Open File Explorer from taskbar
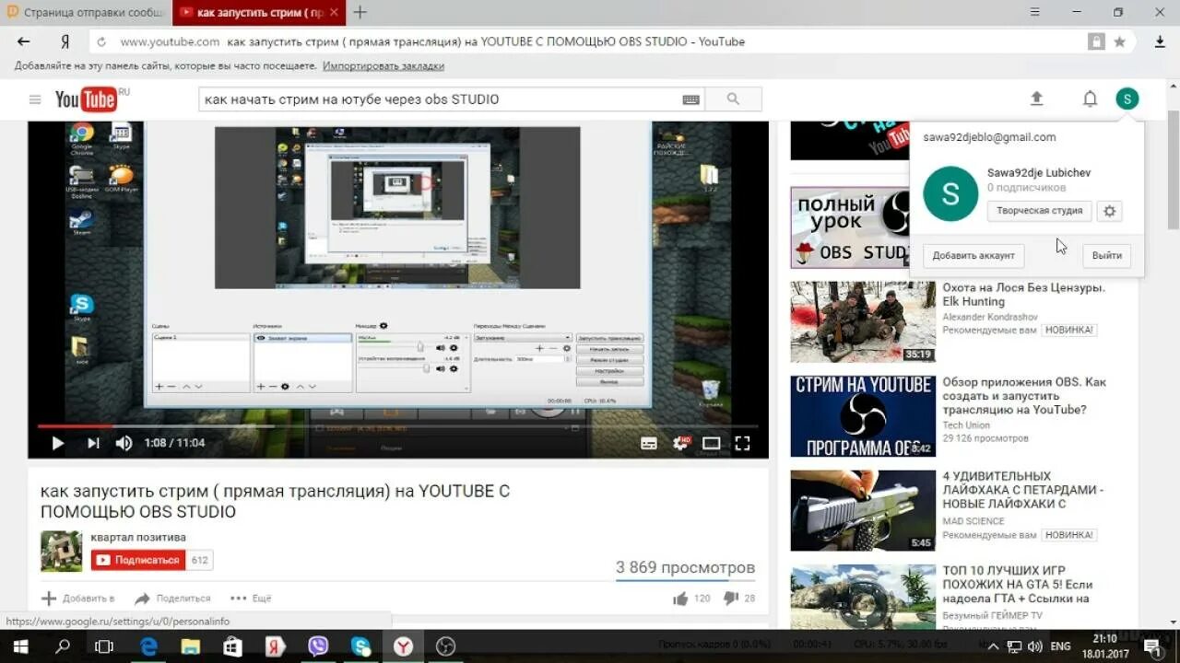This screenshot has height=663, width=1180. point(190,646)
